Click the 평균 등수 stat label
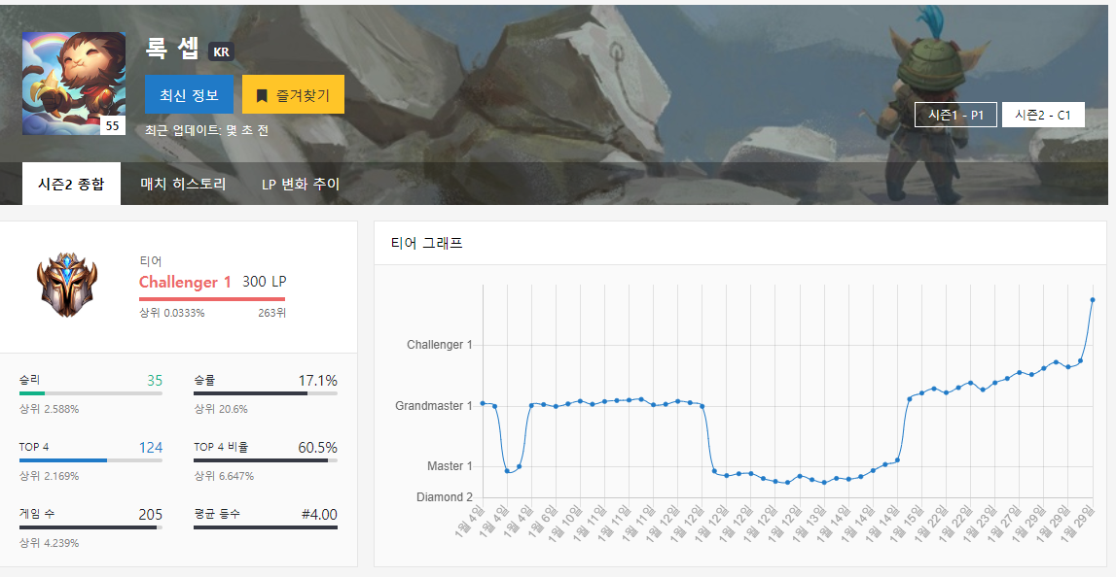 click(x=217, y=514)
